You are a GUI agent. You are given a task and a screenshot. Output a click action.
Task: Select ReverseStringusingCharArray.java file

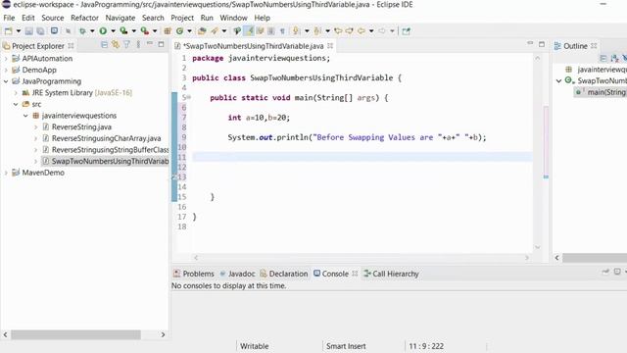point(107,138)
